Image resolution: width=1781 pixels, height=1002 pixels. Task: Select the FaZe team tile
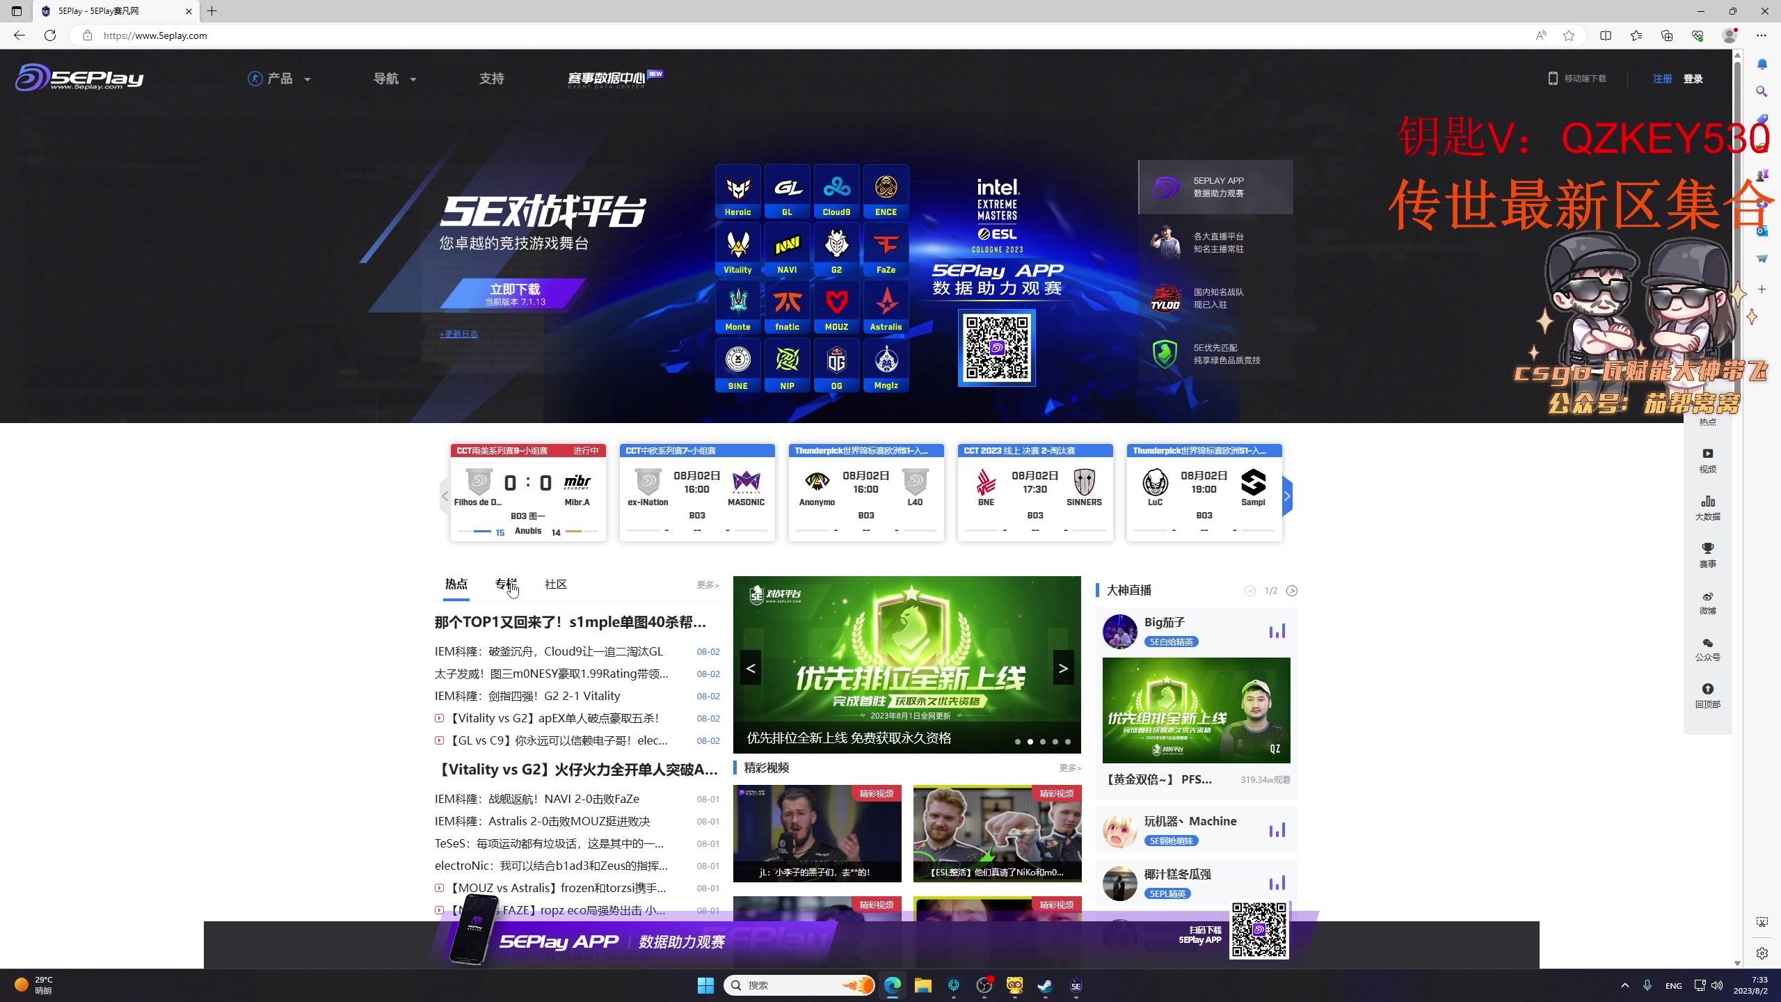click(886, 249)
